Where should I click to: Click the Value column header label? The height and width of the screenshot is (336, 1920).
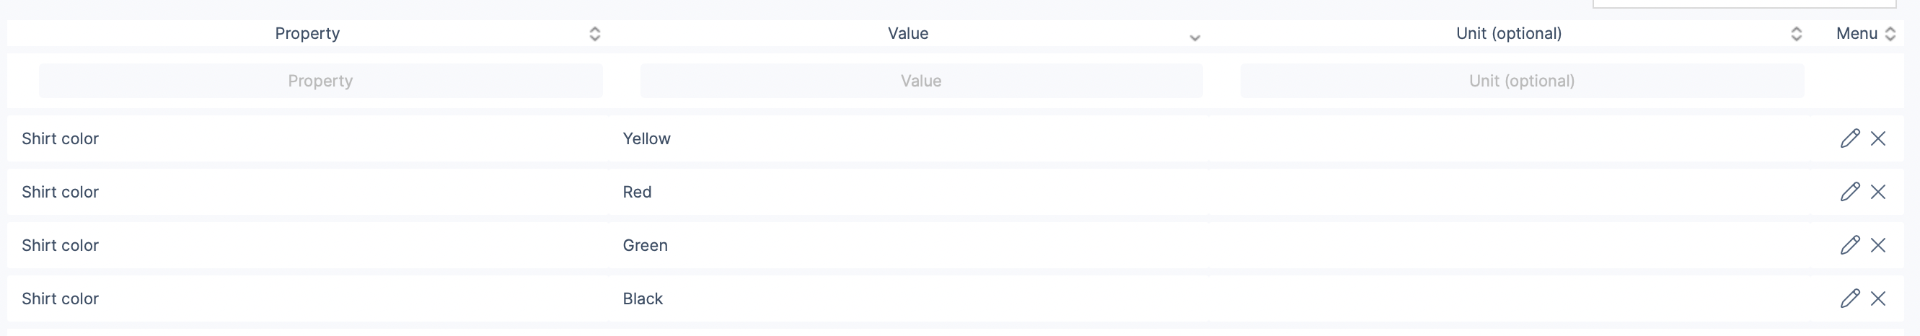point(908,33)
